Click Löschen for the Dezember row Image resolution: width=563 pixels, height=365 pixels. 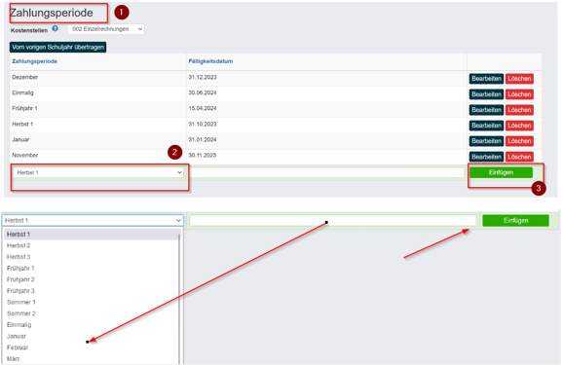click(519, 79)
